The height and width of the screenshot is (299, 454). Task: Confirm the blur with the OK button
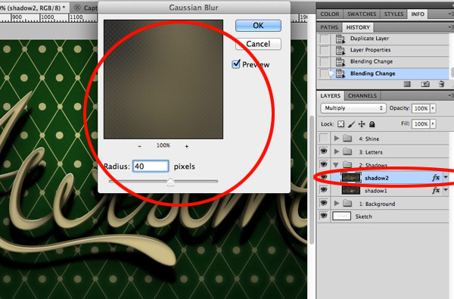pyautogui.click(x=258, y=26)
